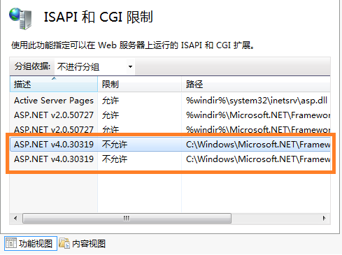
Task: Select the Active Server Pages row
Action: [170, 101]
